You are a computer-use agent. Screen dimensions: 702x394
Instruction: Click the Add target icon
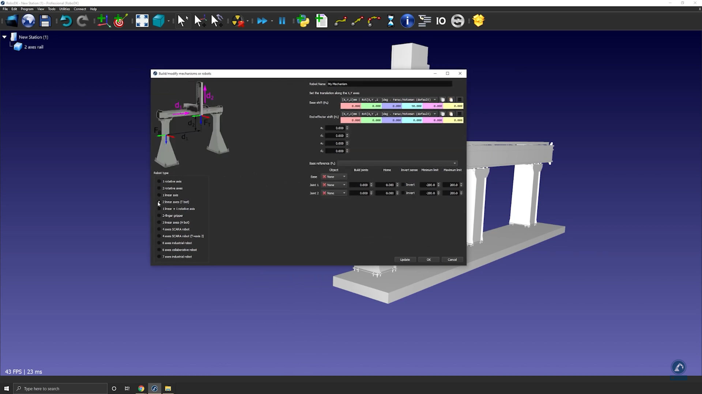coord(120,21)
